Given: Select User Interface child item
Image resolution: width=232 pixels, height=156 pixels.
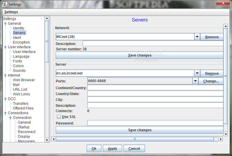Looking at the screenshot, I should click(24, 52).
